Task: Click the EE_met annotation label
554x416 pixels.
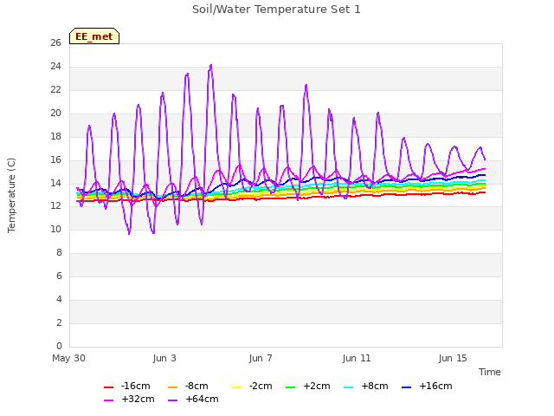Action: (94, 36)
